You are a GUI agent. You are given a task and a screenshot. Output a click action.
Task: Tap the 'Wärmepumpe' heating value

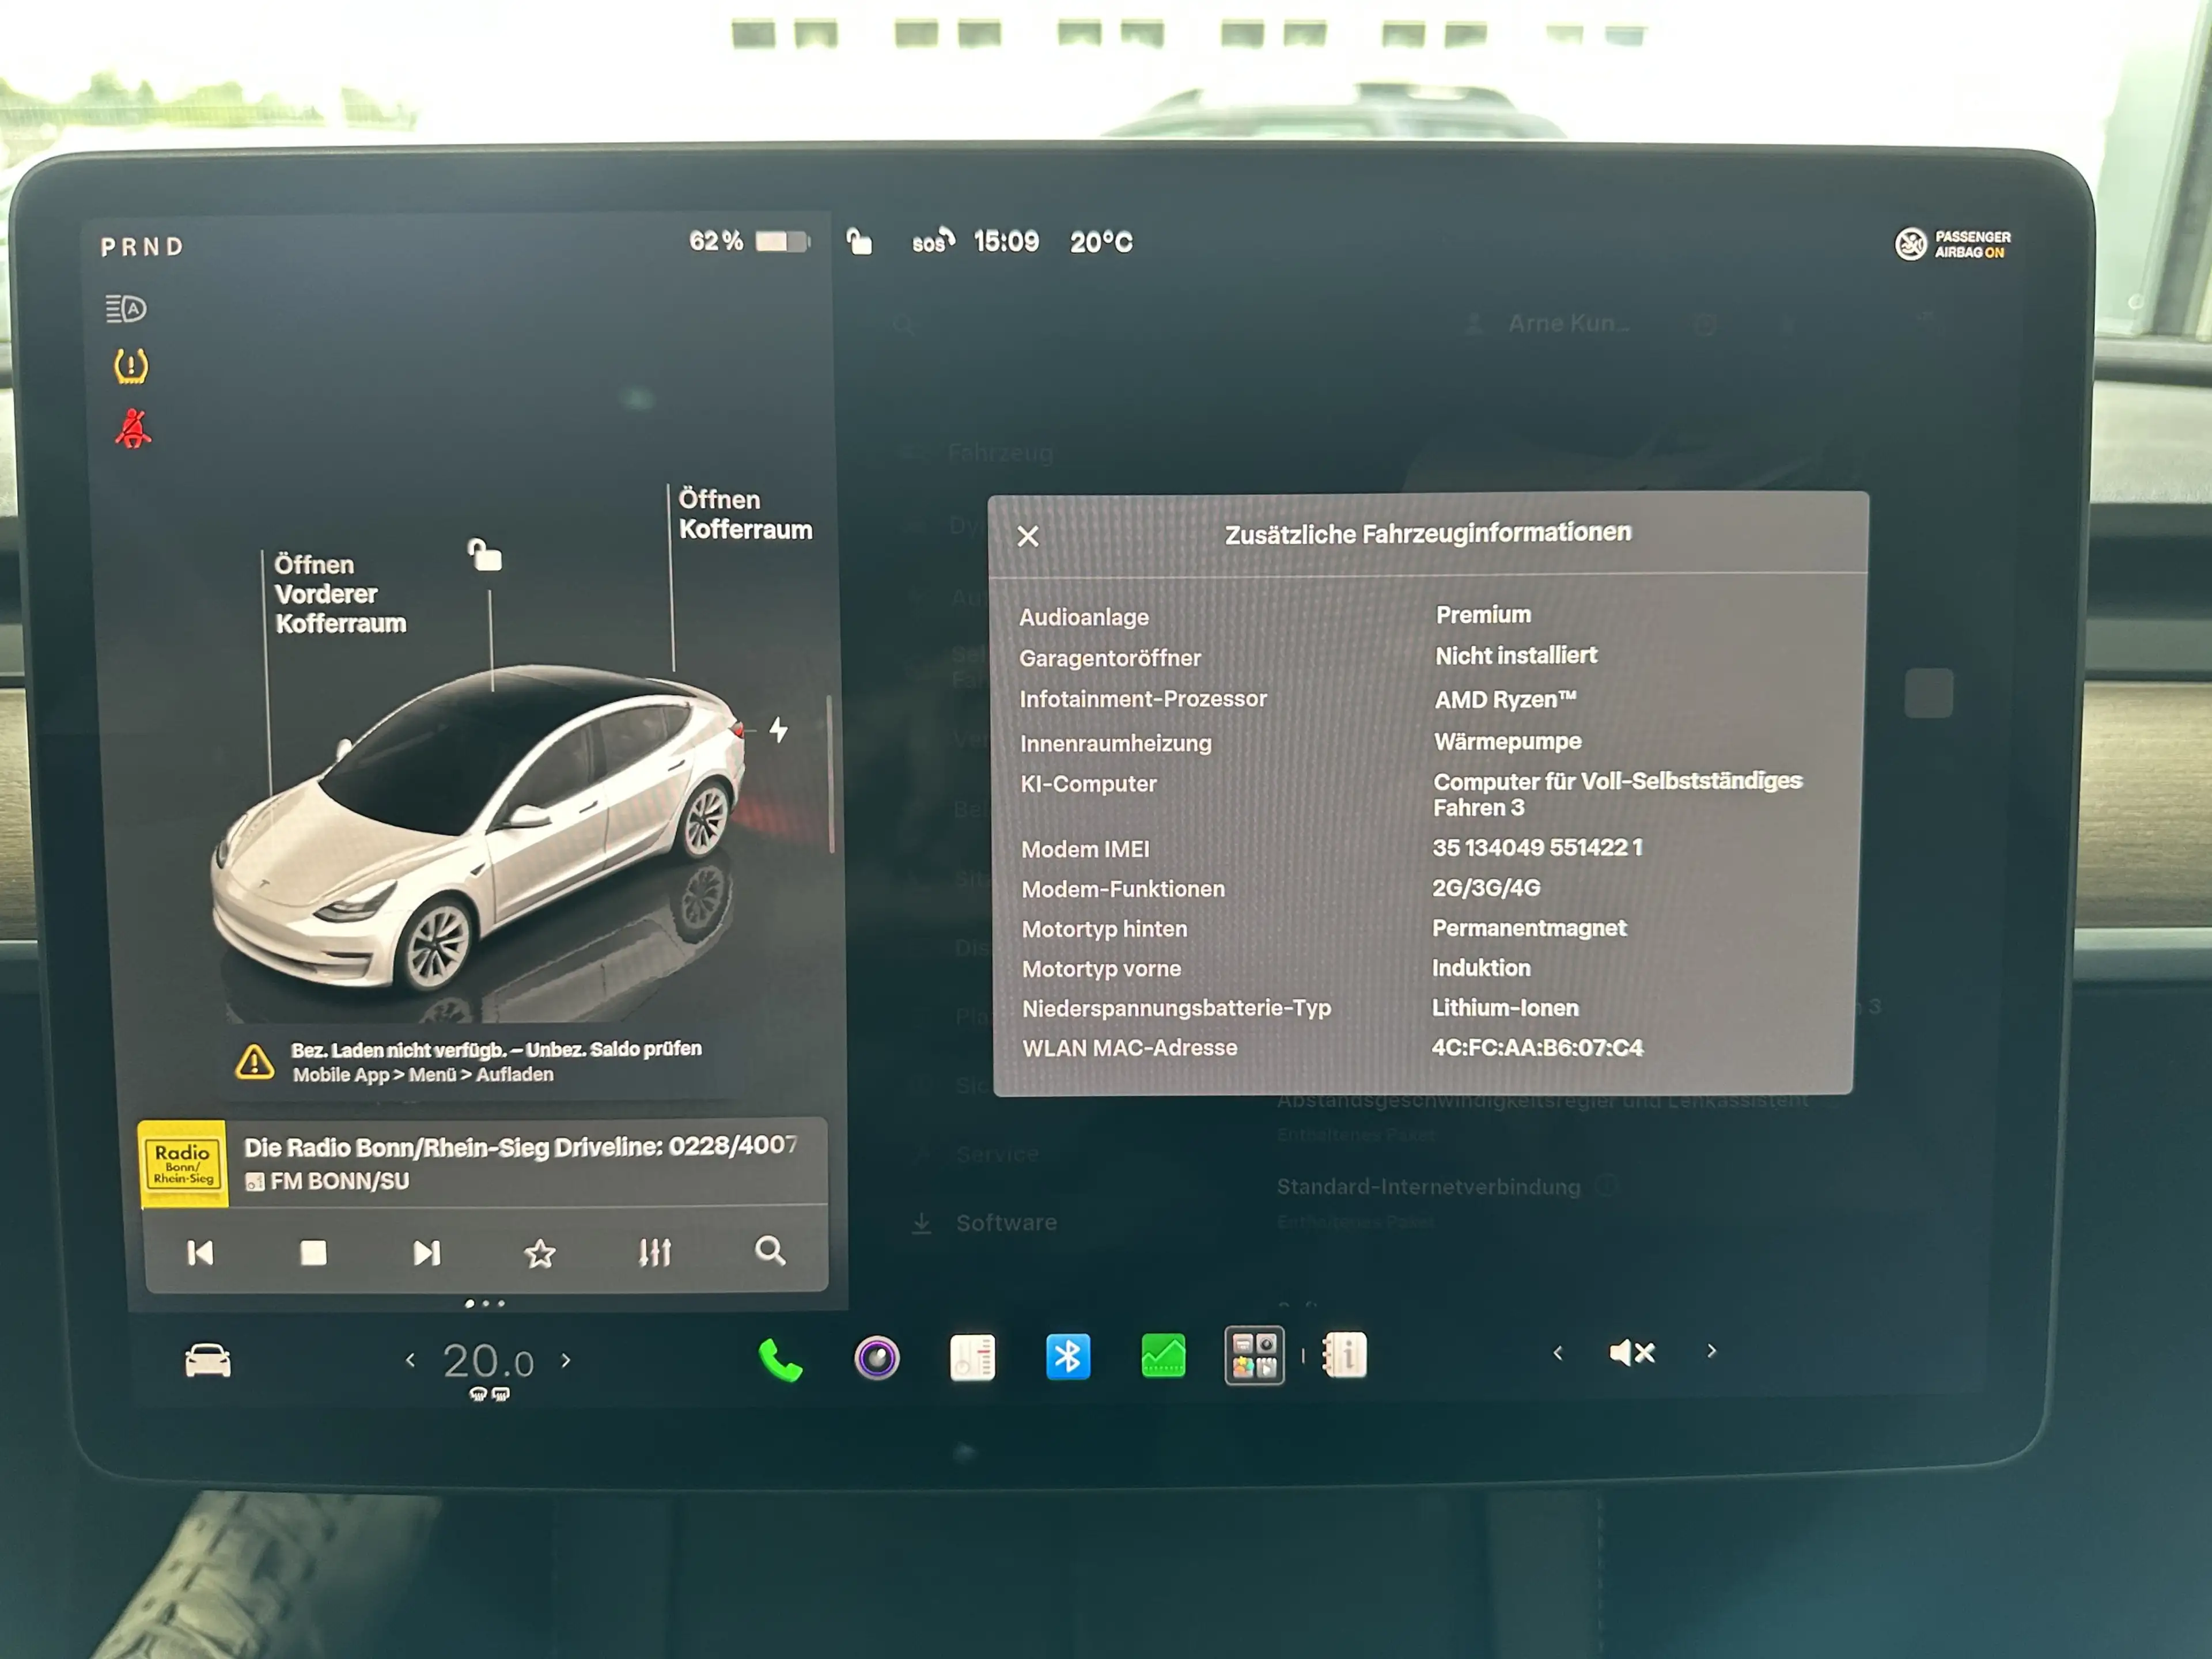pyautogui.click(x=1508, y=741)
